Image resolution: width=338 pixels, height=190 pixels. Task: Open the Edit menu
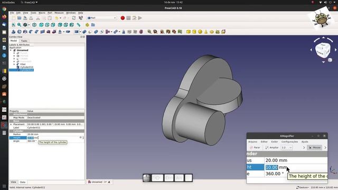pos(18,13)
